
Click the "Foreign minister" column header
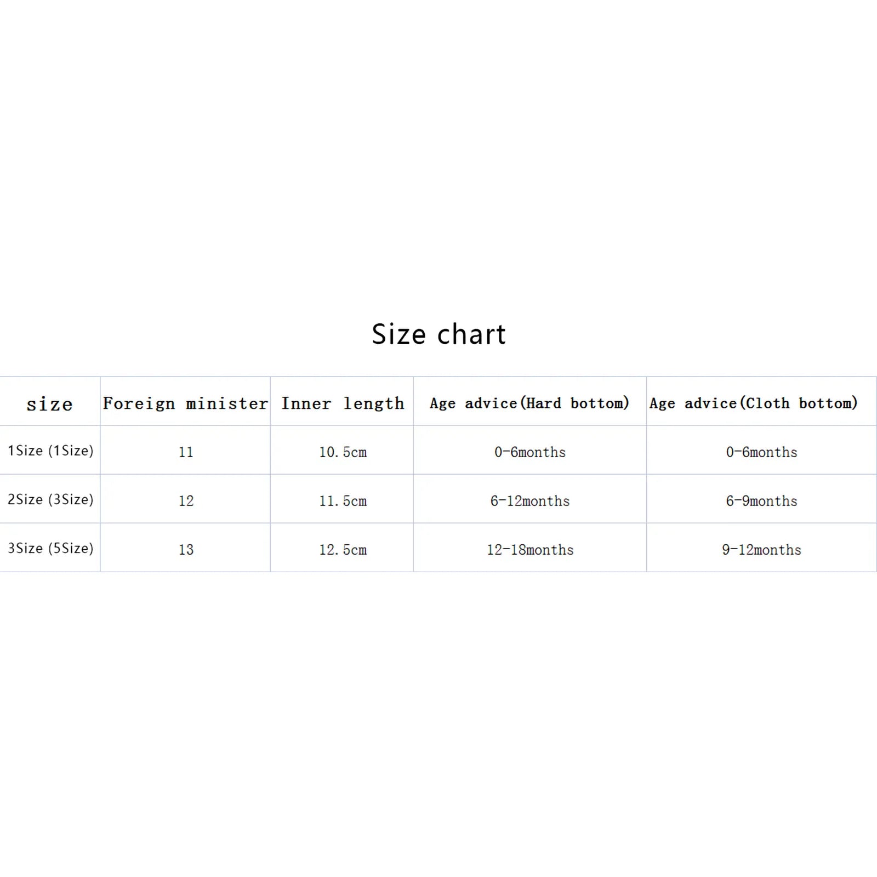[x=185, y=403]
